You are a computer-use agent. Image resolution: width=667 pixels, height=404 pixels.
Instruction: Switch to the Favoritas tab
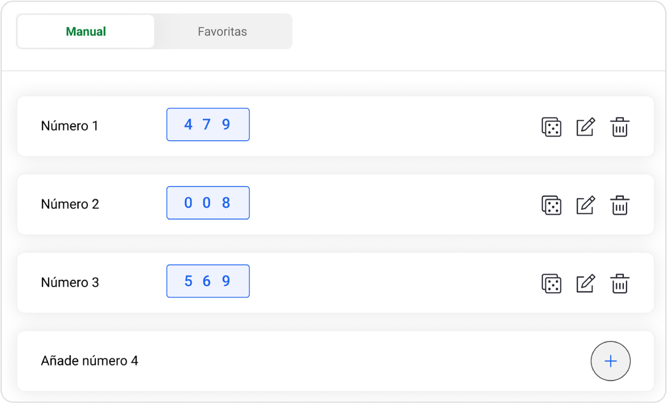pyautogui.click(x=222, y=31)
